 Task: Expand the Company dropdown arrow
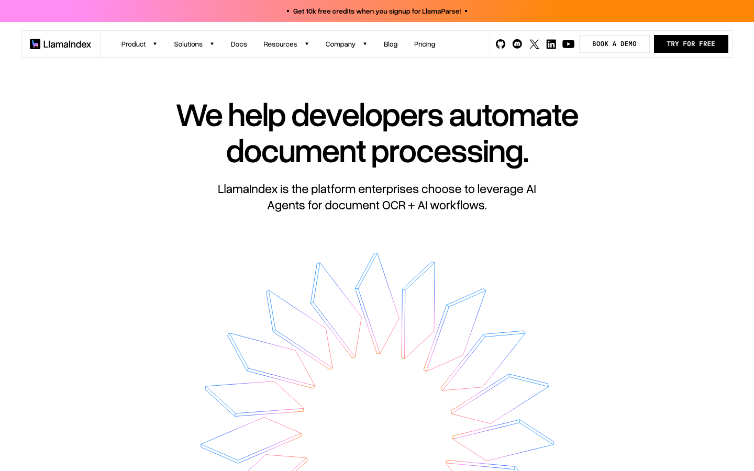[365, 44]
